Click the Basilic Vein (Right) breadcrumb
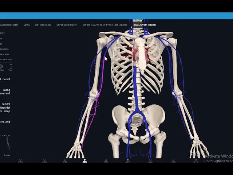 [x=145, y=25]
